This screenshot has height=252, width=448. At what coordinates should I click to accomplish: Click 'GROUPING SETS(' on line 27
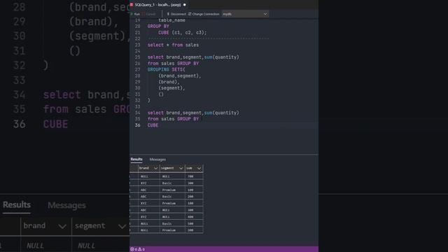click(167, 69)
